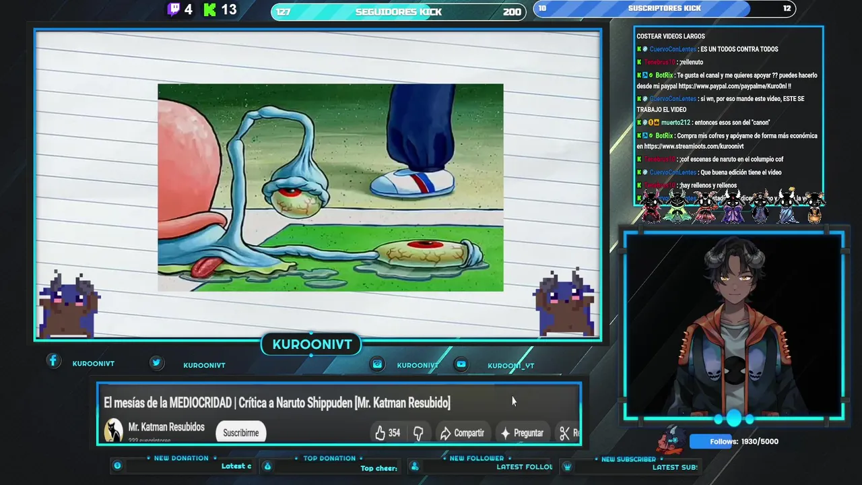This screenshot has width=862, height=485.
Task: Click the BotRix name on paypal message
Action: pyautogui.click(x=664, y=75)
